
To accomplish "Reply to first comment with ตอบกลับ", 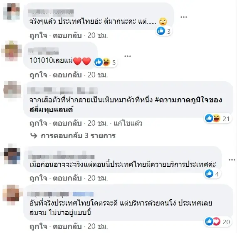I will [x=67, y=35].
